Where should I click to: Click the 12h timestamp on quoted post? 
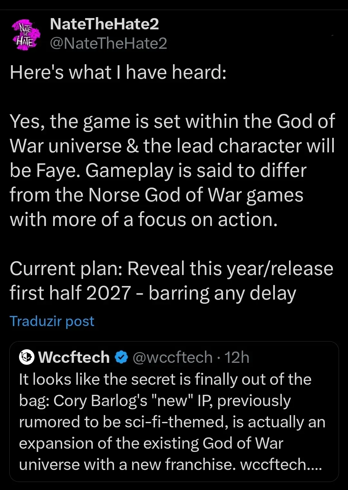pyautogui.click(x=237, y=357)
